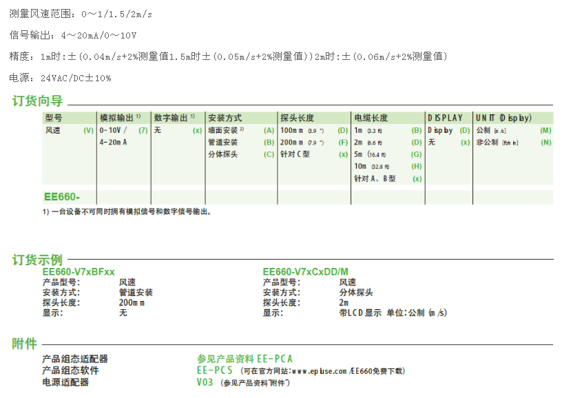Select '无' in the 数字输出 column
This screenshot has width=571, height=398.
157,130
